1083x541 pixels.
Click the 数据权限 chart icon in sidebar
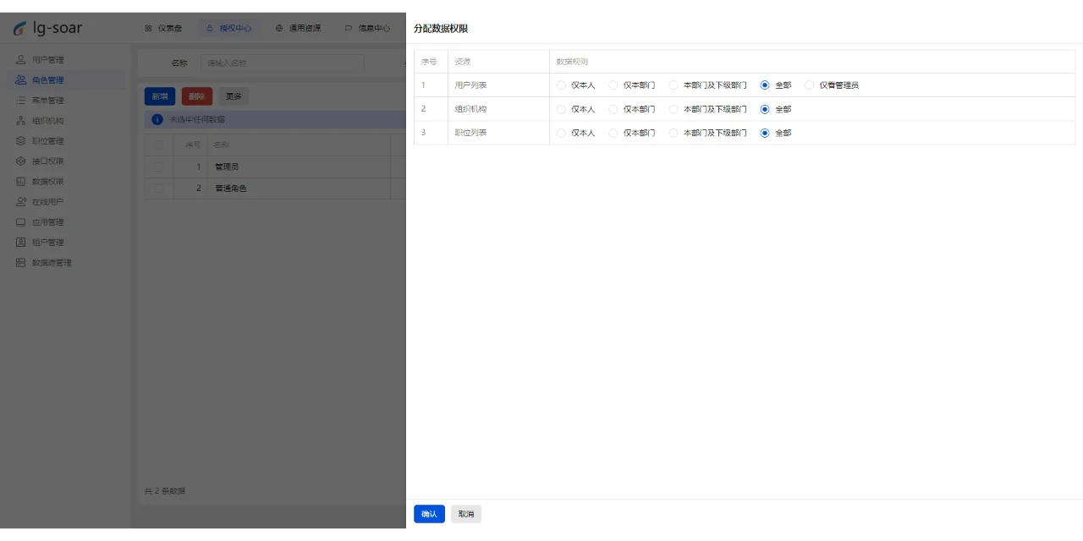click(21, 182)
